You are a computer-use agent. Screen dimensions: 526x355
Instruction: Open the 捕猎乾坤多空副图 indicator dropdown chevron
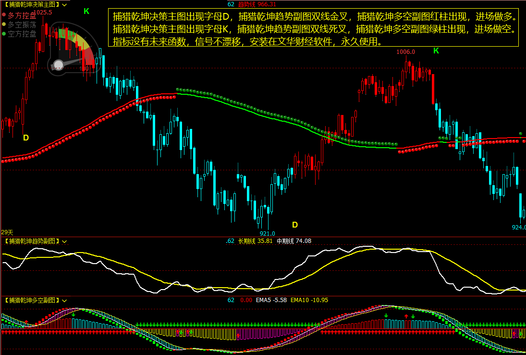click(64, 301)
